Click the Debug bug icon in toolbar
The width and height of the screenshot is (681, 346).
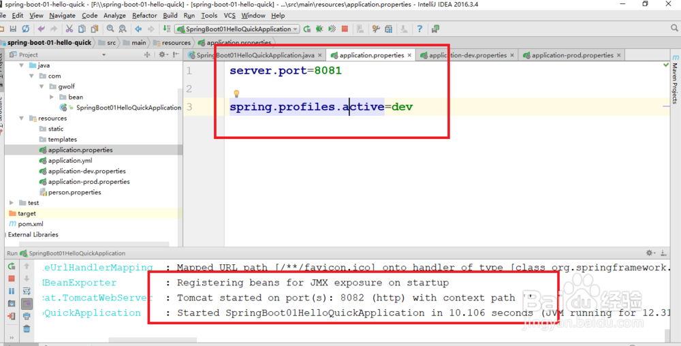319,29
